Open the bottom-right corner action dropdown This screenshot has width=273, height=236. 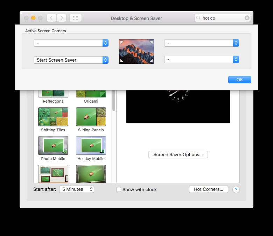(202, 60)
